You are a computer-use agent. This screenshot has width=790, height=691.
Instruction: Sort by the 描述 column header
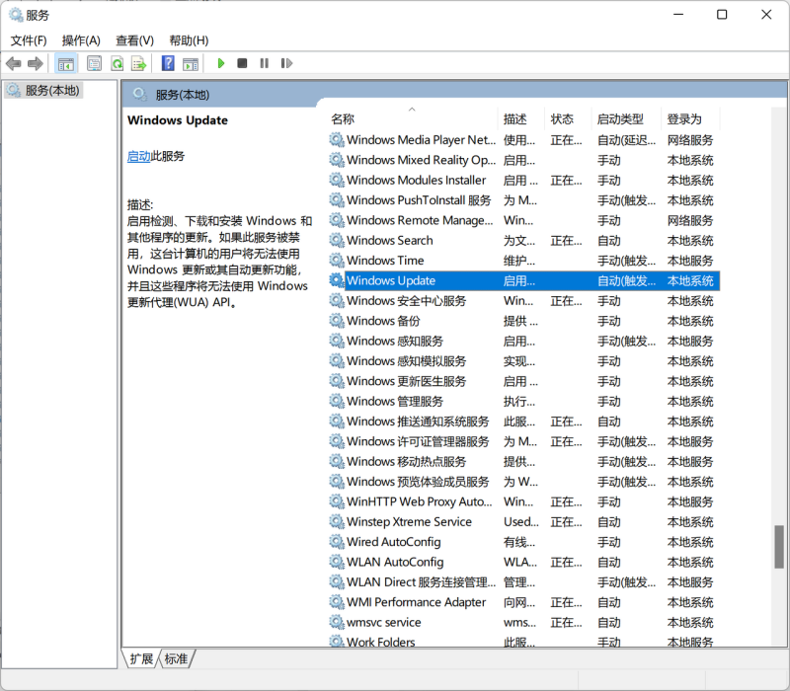point(521,119)
